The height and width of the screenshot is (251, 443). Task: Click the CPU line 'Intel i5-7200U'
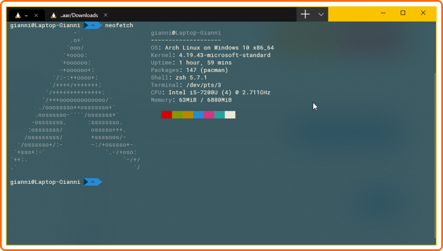click(x=210, y=93)
